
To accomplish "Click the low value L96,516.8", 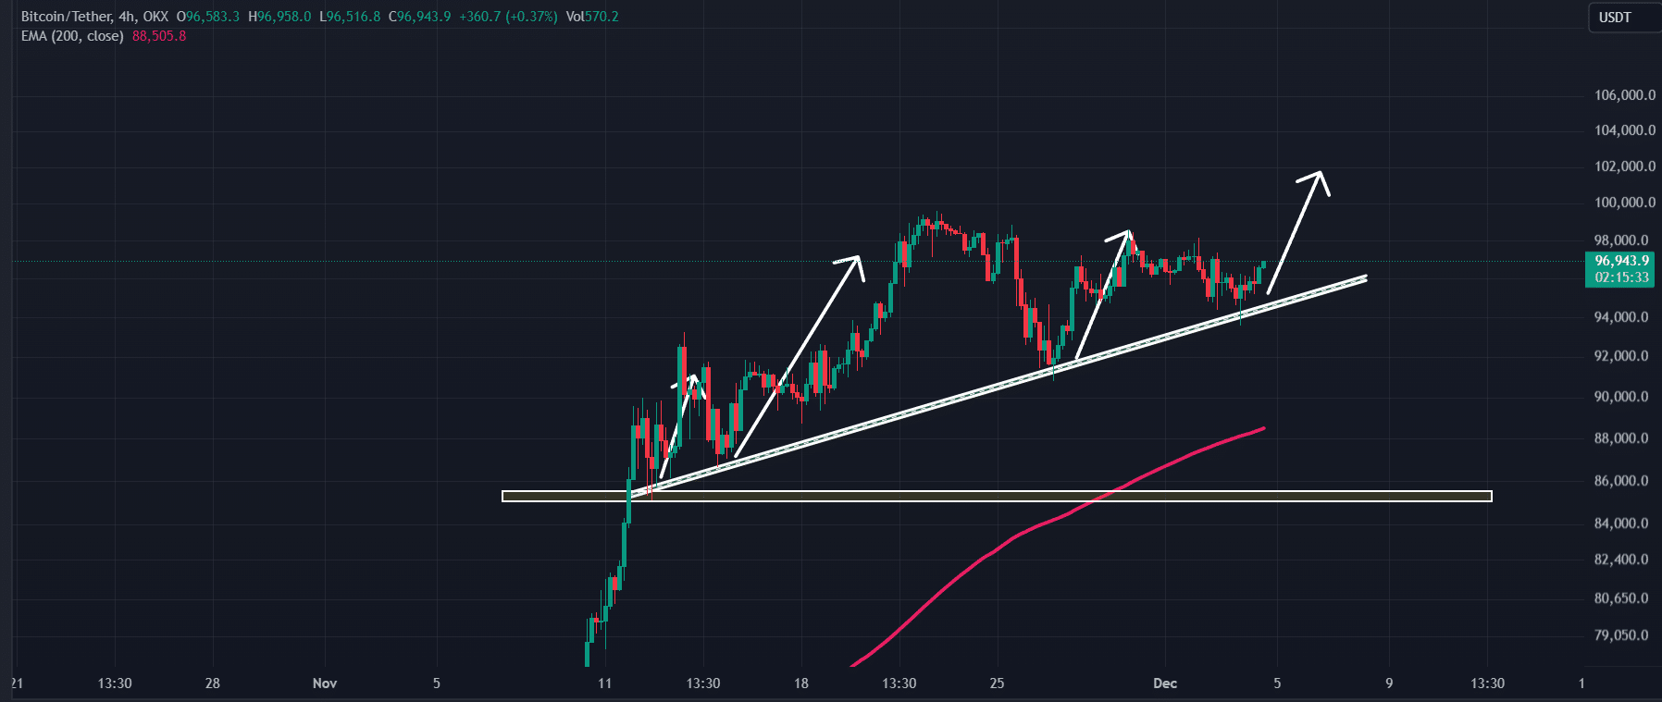I will pyautogui.click(x=350, y=17).
